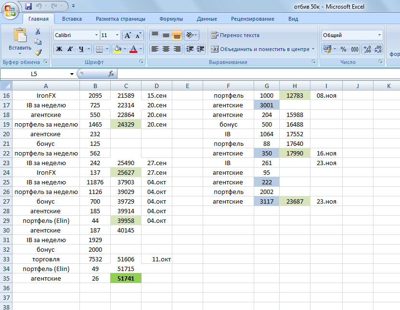
Task: Click Объединить и поместить в центре
Action: [x=260, y=49]
